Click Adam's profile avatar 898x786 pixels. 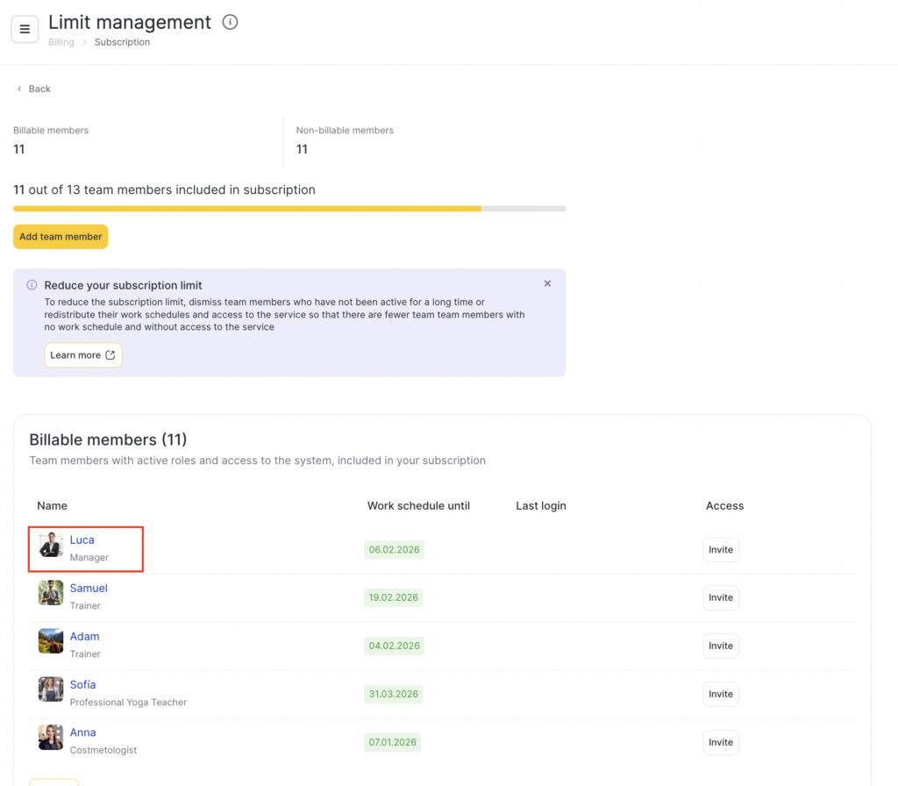point(51,641)
